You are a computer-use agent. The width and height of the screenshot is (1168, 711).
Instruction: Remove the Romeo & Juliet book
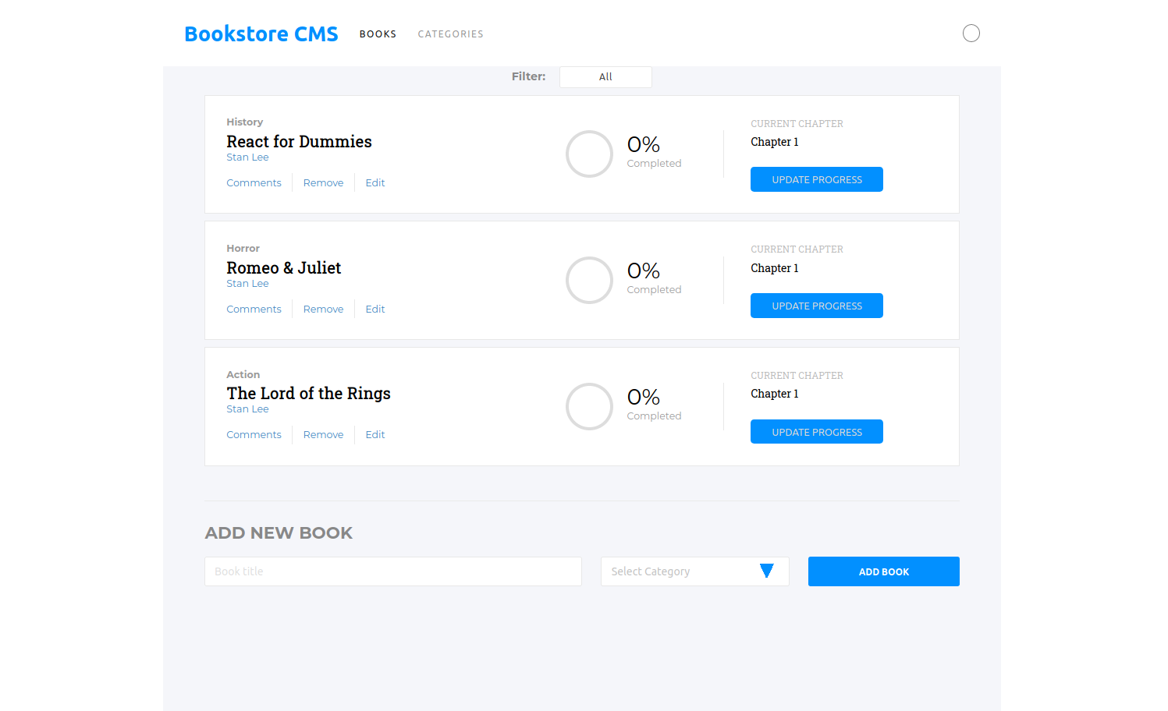[x=323, y=309]
